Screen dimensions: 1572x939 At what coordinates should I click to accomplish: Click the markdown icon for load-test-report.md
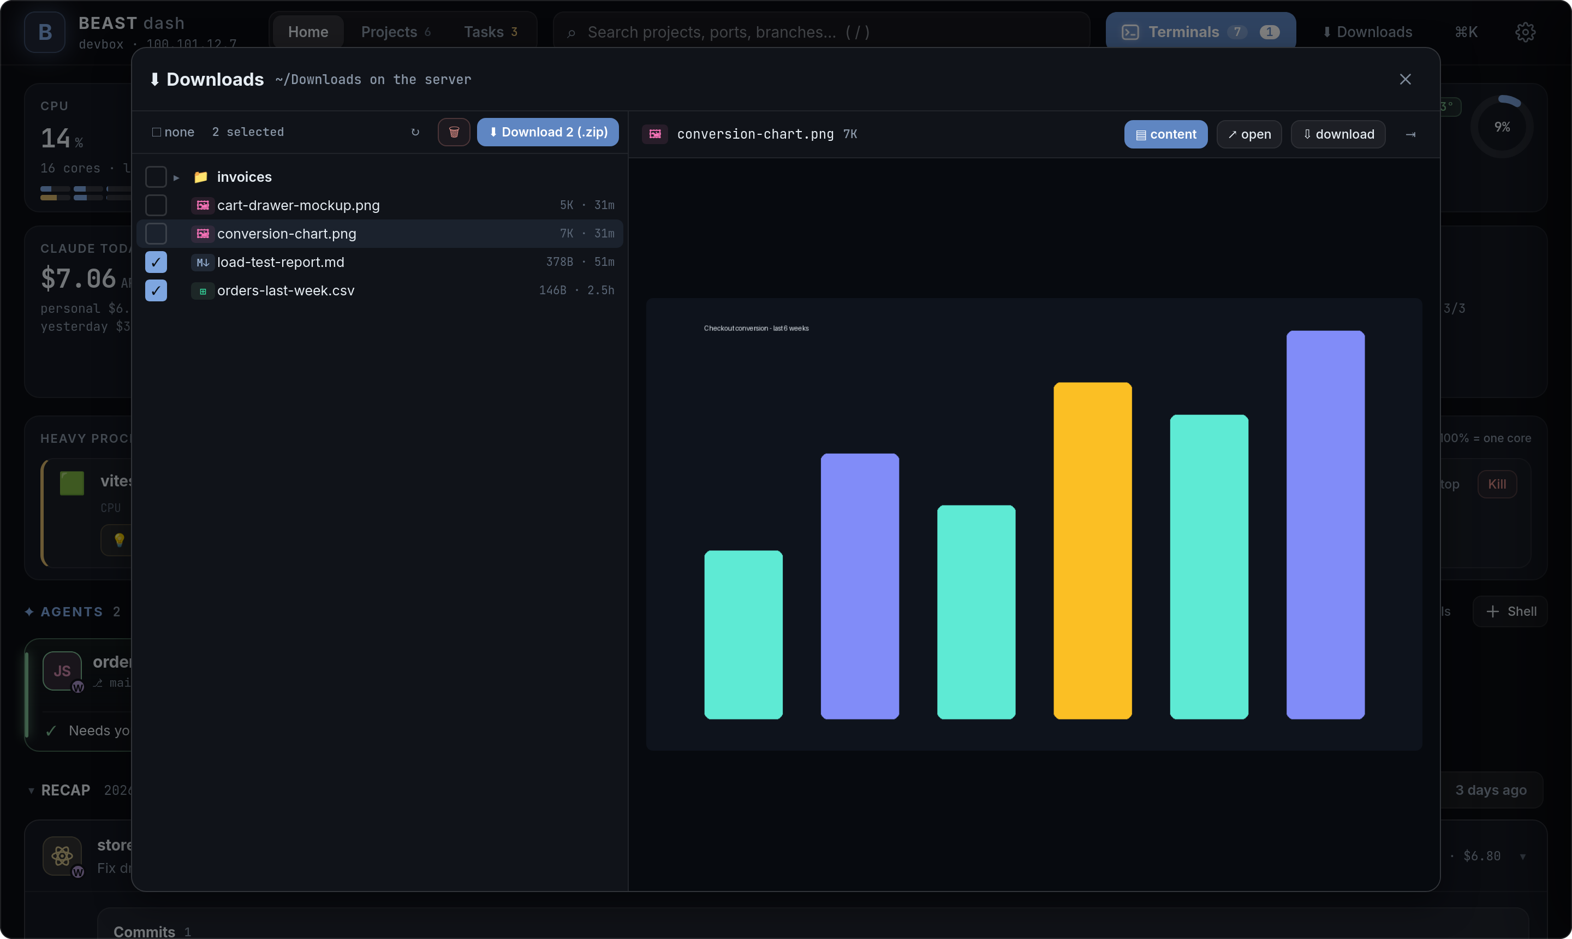click(x=203, y=262)
